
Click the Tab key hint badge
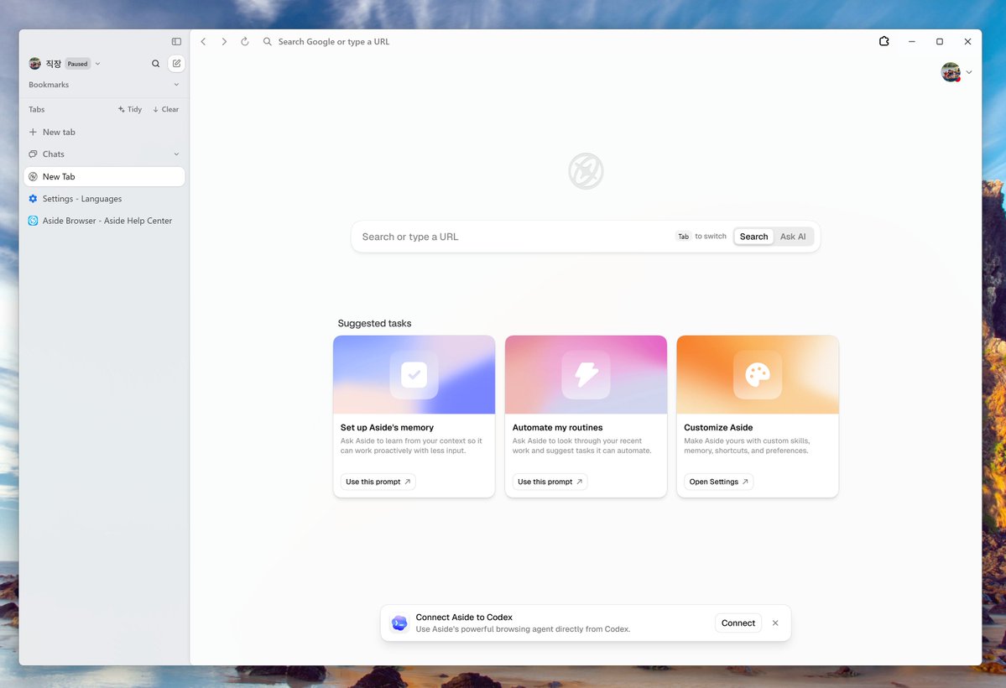[683, 237]
